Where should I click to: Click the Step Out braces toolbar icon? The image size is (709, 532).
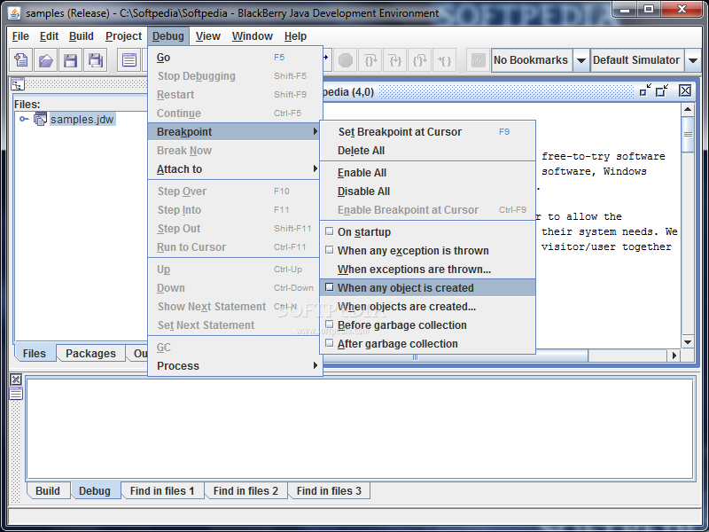[419, 60]
